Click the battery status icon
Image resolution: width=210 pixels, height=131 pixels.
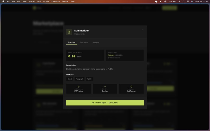[x=174, y=2]
